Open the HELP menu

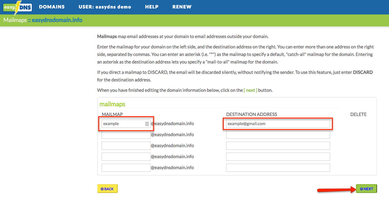pyautogui.click(x=152, y=7)
